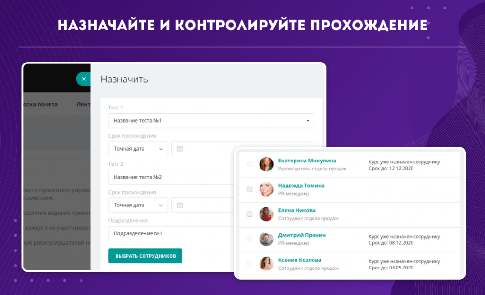Open the Подразделение №1 dropdown
This screenshot has width=485, height=295.
coord(171,233)
